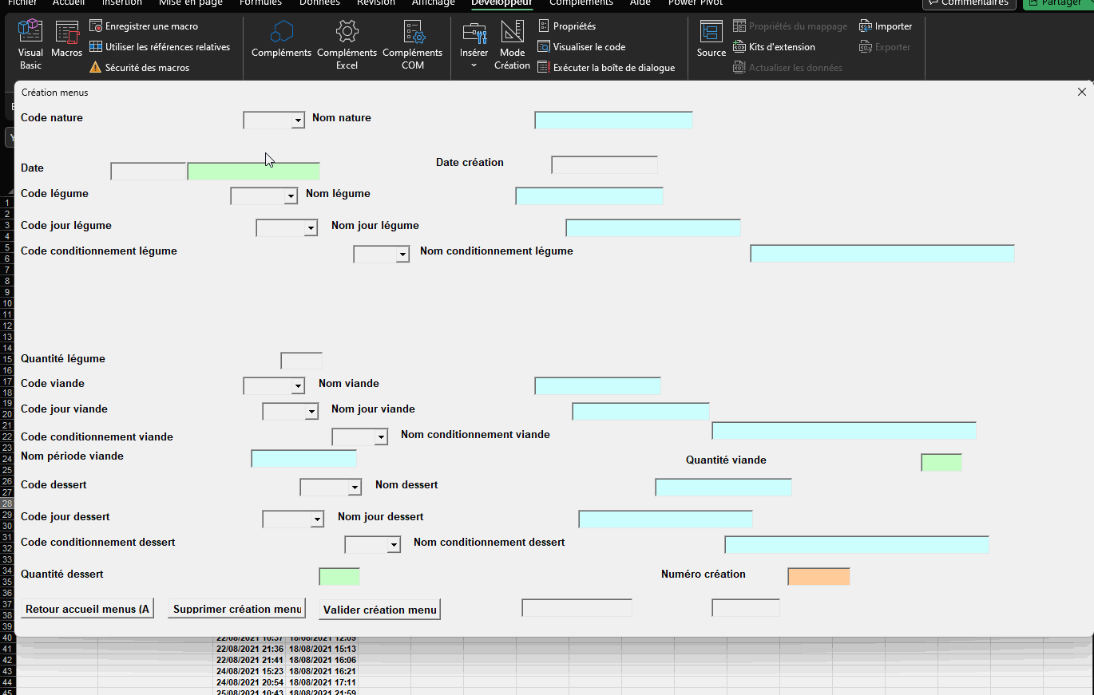The height and width of the screenshot is (695, 1094).
Task: Click the Nom nature text field
Action: click(x=613, y=120)
